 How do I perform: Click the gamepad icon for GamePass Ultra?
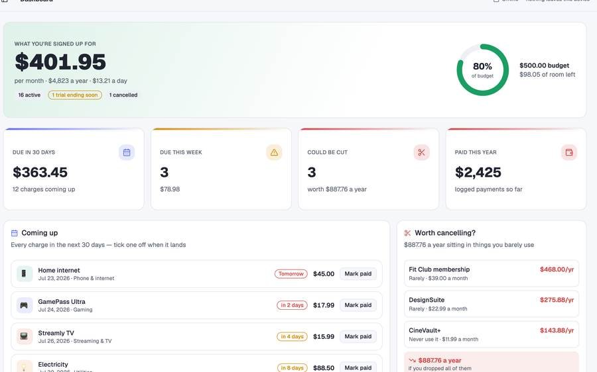(24, 305)
